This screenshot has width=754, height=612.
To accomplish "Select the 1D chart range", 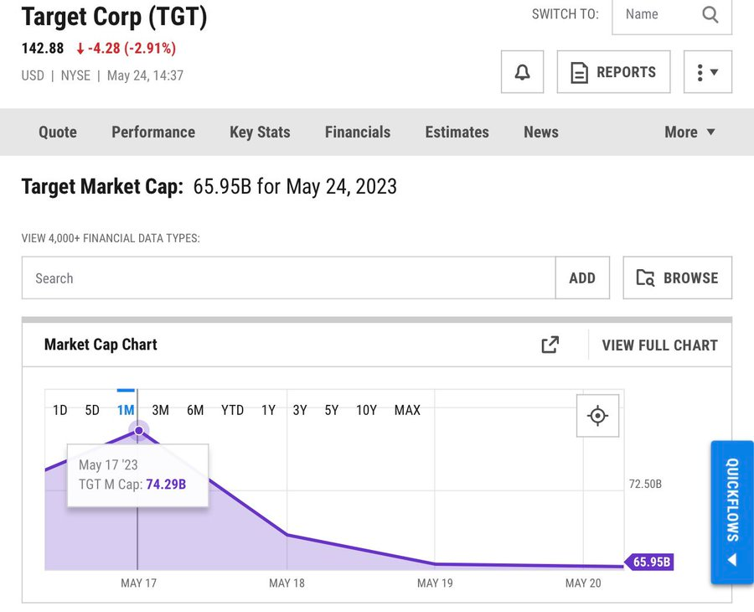I will [x=60, y=410].
